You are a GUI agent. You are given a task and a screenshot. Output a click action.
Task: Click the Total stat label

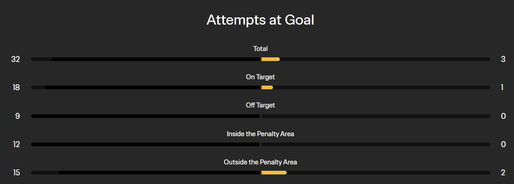(260, 48)
